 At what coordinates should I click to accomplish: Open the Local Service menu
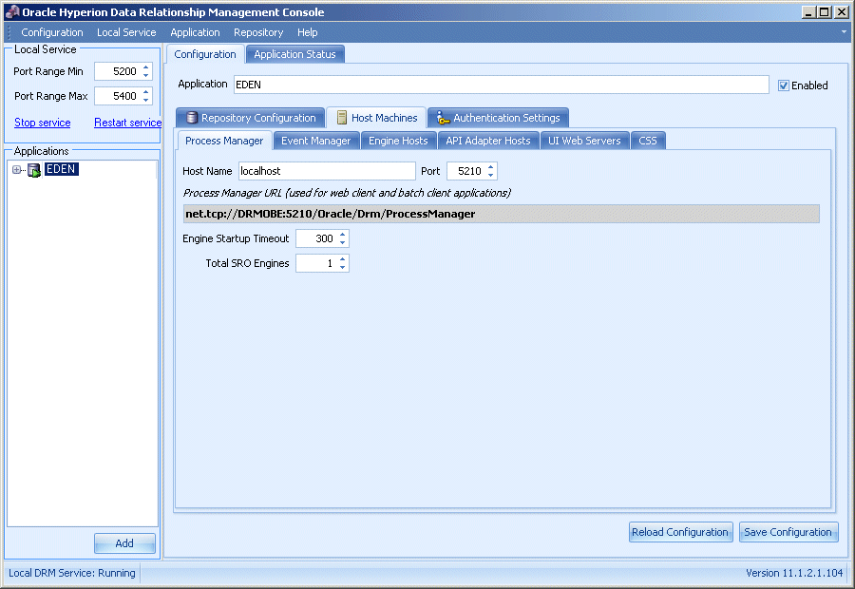point(126,32)
